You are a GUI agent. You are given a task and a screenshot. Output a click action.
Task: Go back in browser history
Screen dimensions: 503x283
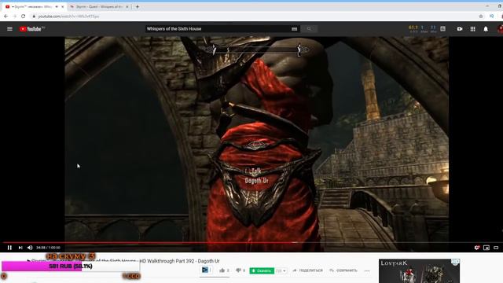pyautogui.click(x=6, y=16)
